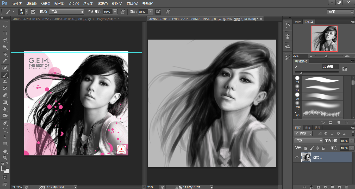
Task: Click the delete layer trash icon
Action: pos(346,187)
